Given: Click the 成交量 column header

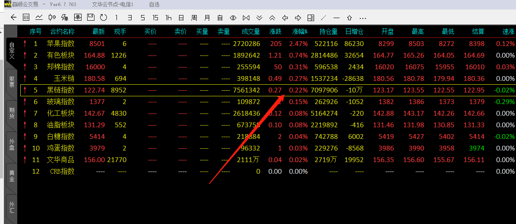Looking at the screenshot, I should (x=251, y=31).
